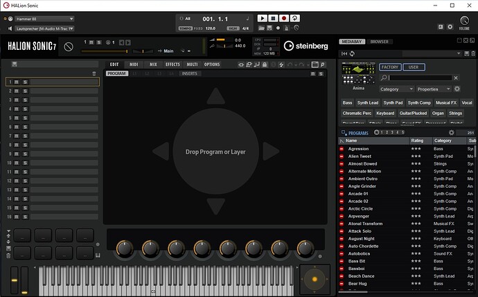Open the MediaBay filter preset dropdown arrow
This screenshot has width=478, height=297.
click(x=459, y=53)
